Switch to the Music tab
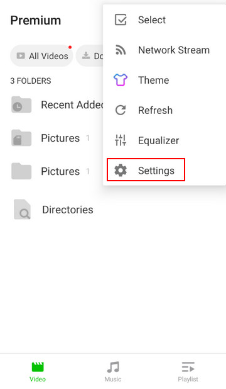The width and height of the screenshot is (226, 389). [x=113, y=371]
